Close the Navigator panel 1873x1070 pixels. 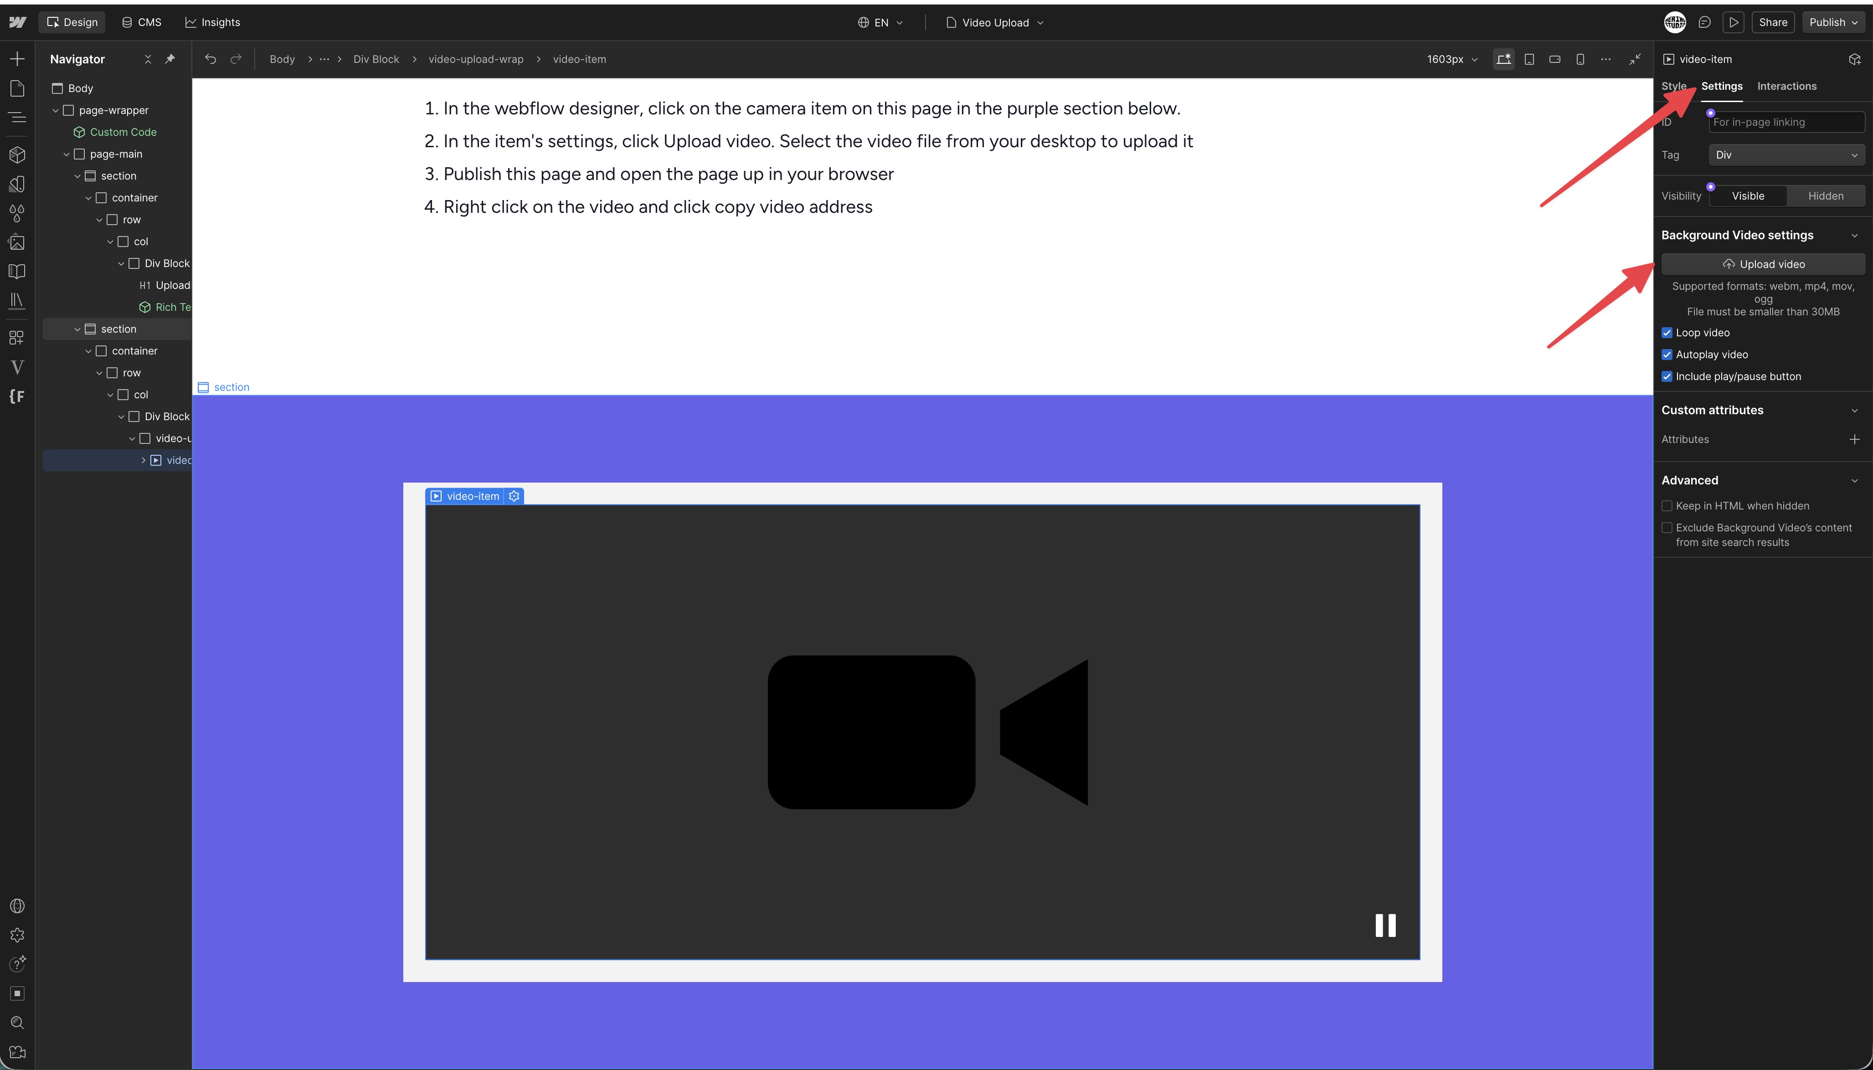tap(148, 59)
